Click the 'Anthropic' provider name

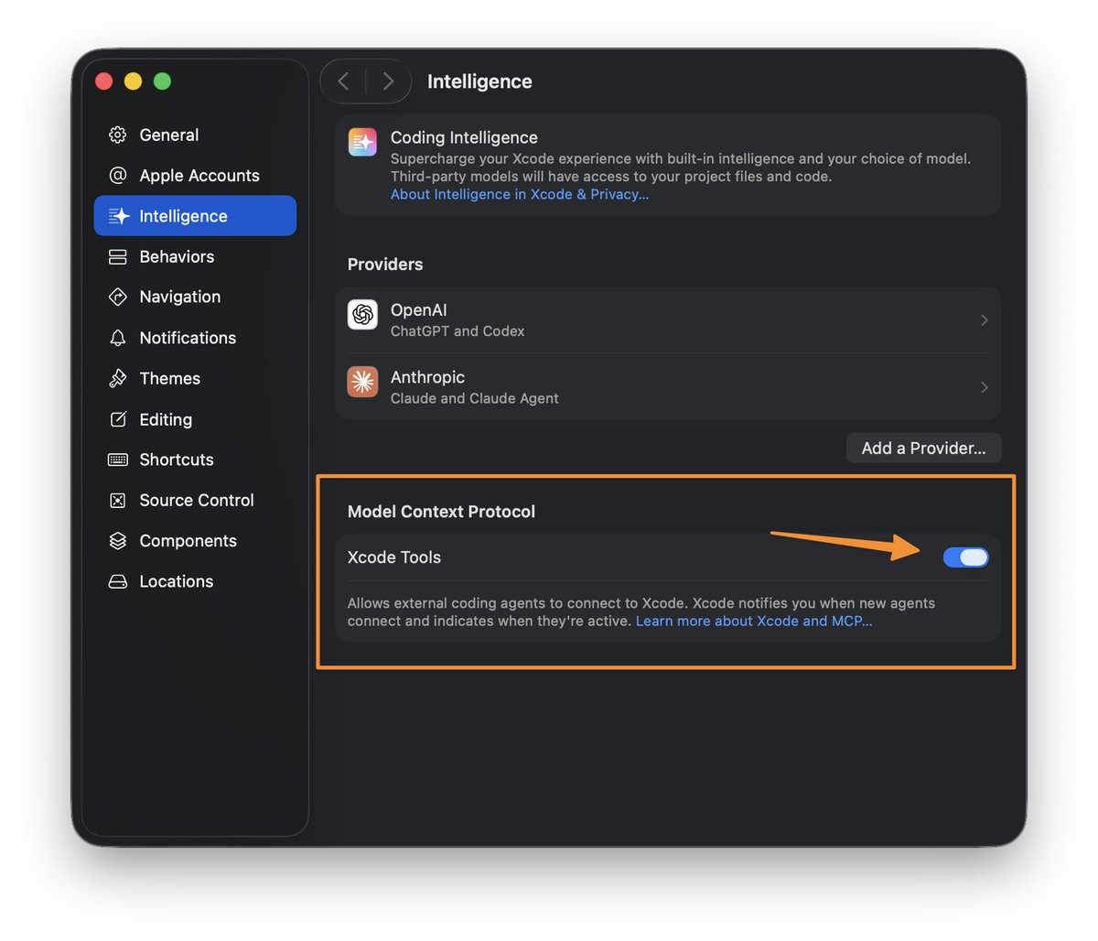pos(427,377)
